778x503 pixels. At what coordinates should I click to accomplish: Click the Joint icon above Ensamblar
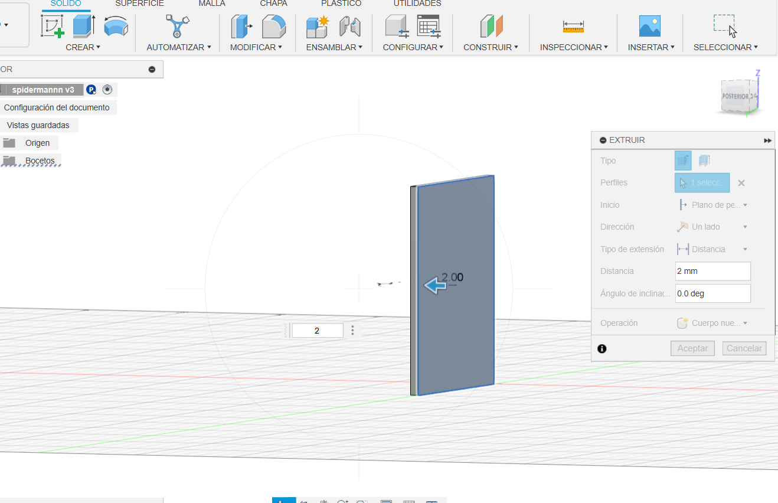pyautogui.click(x=349, y=27)
